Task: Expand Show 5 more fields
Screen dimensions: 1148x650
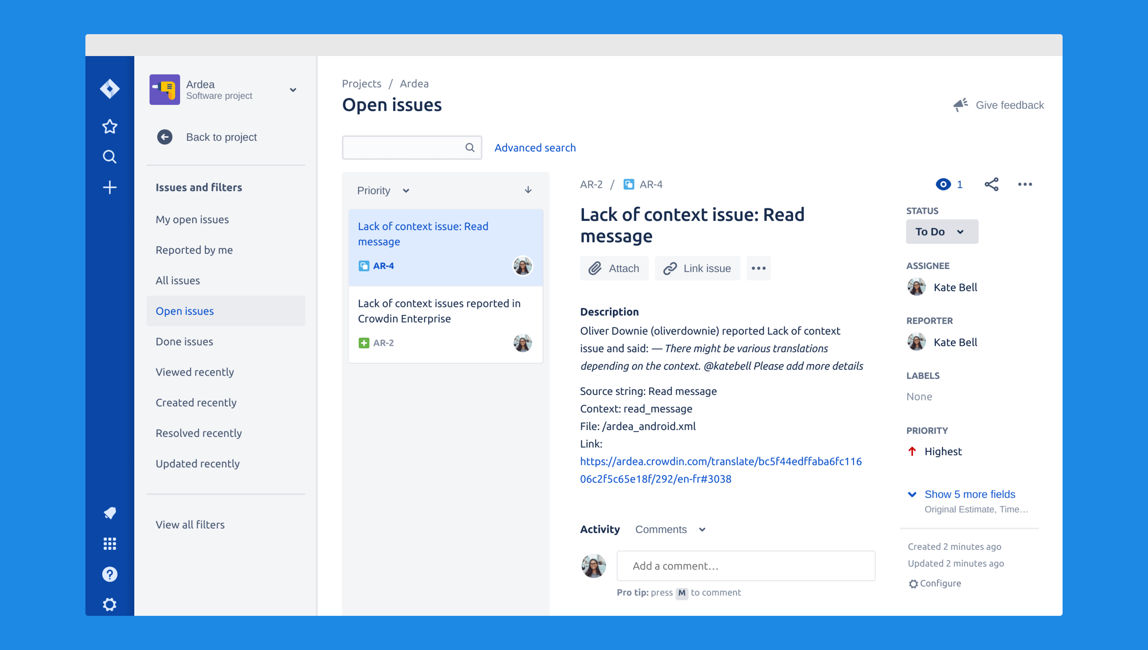Action: [x=969, y=494]
